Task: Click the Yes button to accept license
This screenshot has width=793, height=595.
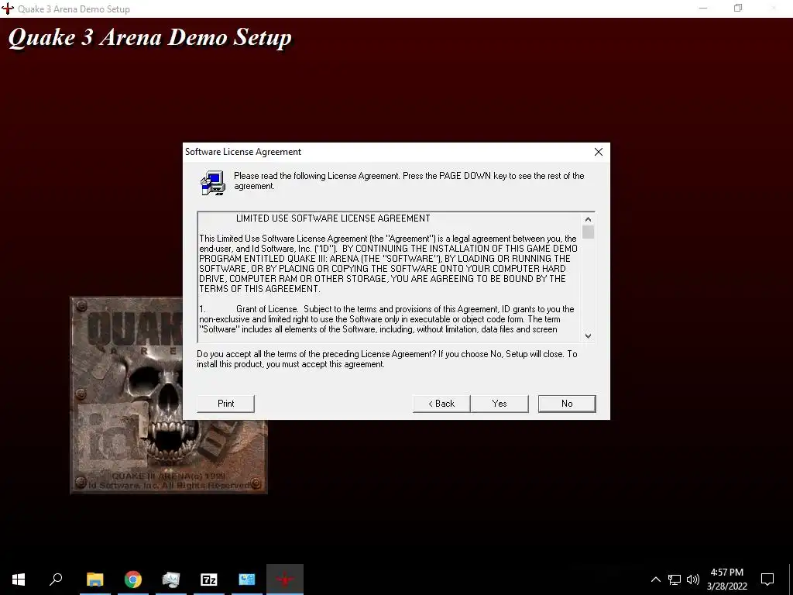Action: pyautogui.click(x=499, y=403)
